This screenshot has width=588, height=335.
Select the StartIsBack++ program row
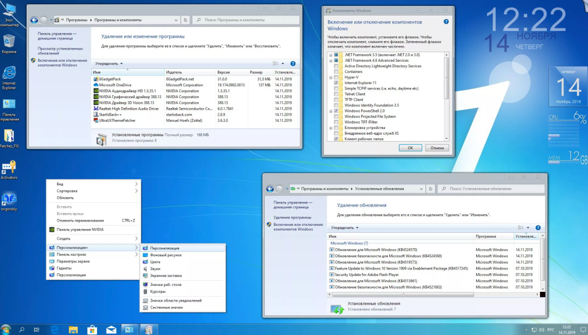(x=195, y=115)
